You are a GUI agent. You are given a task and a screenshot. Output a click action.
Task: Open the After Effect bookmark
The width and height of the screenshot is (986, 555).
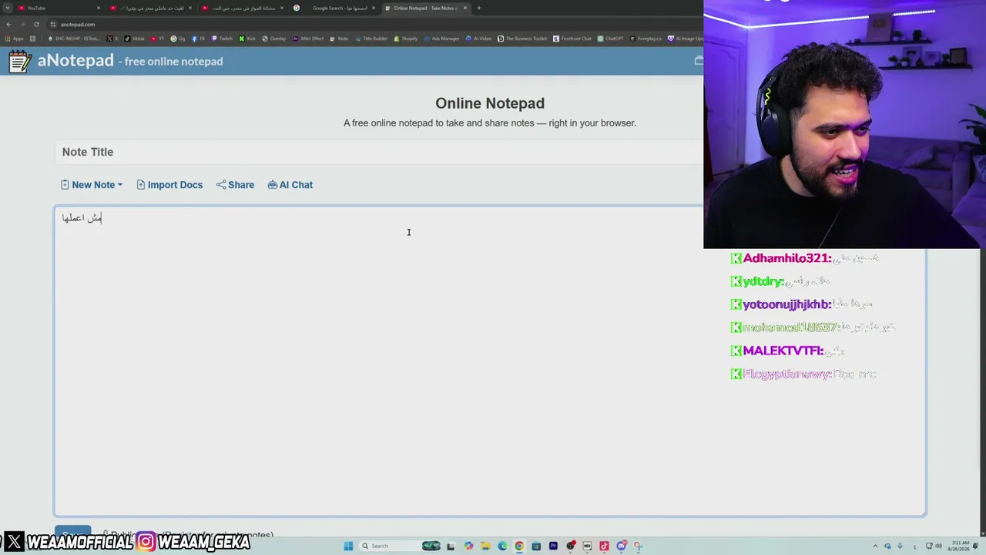308,39
